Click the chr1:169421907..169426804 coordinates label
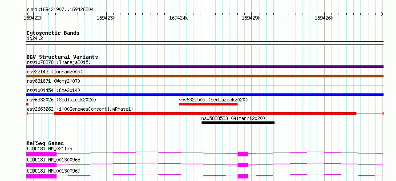 [x=60, y=10]
